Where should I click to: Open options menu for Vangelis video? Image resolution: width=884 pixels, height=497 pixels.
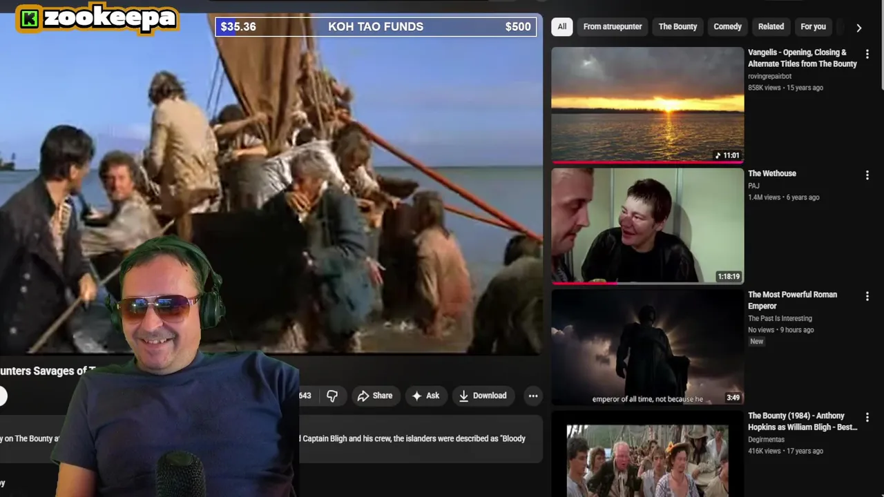(x=867, y=54)
